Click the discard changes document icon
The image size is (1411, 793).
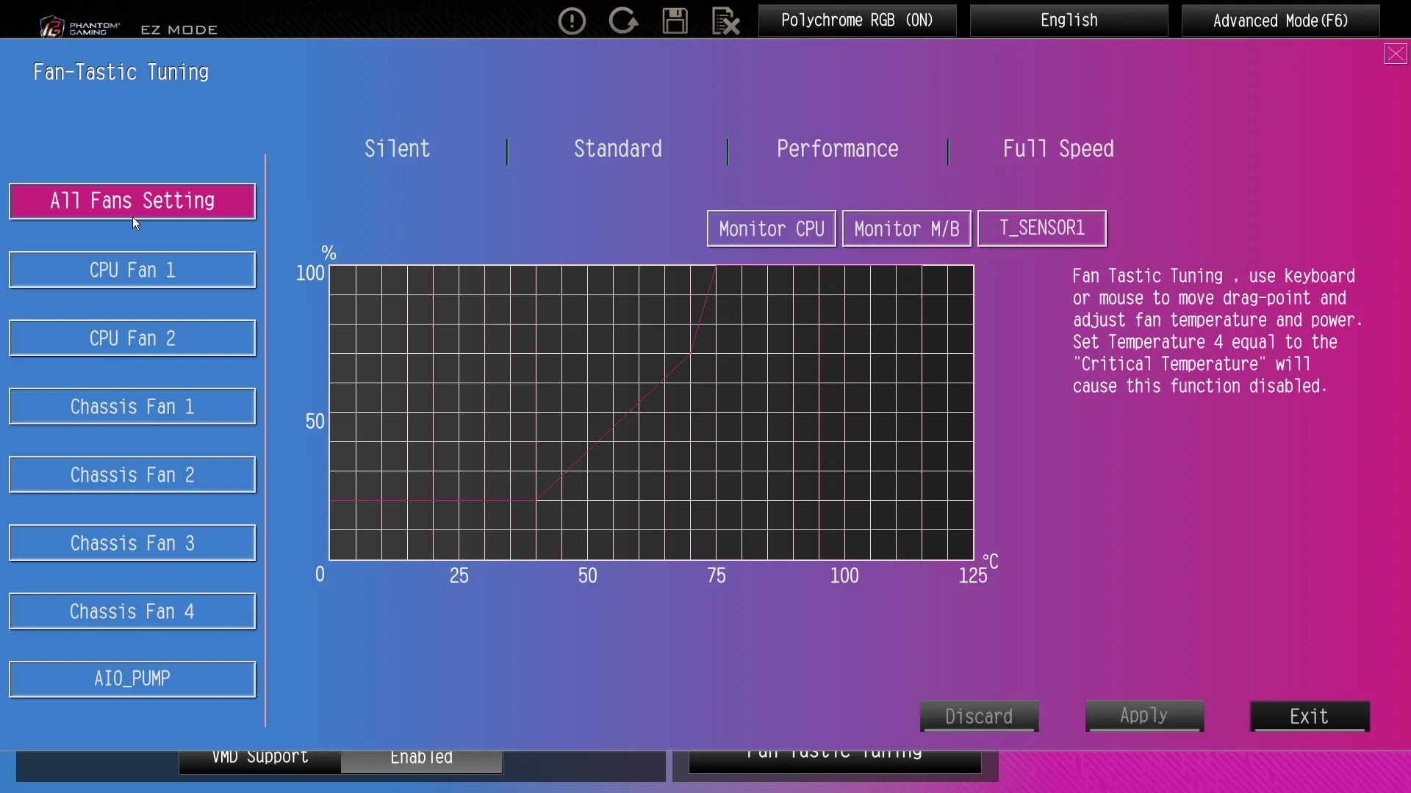point(725,21)
